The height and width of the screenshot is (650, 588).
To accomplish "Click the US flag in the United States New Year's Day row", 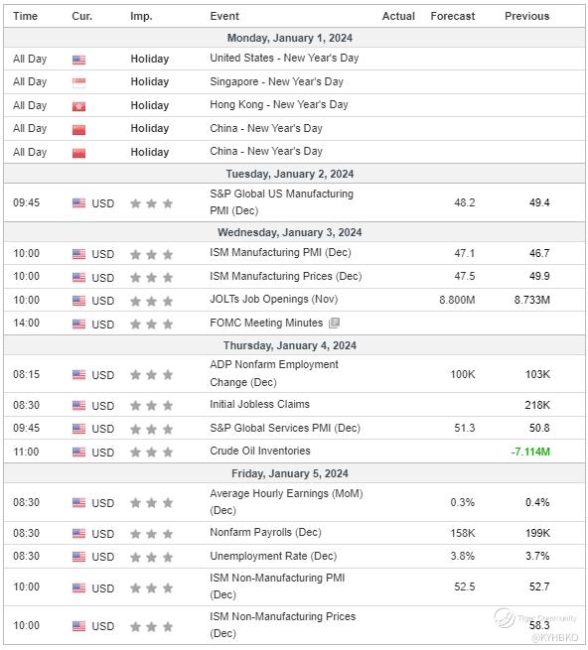I will pos(78,60).
